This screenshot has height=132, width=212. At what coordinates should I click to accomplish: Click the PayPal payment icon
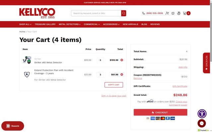(168, 118)
